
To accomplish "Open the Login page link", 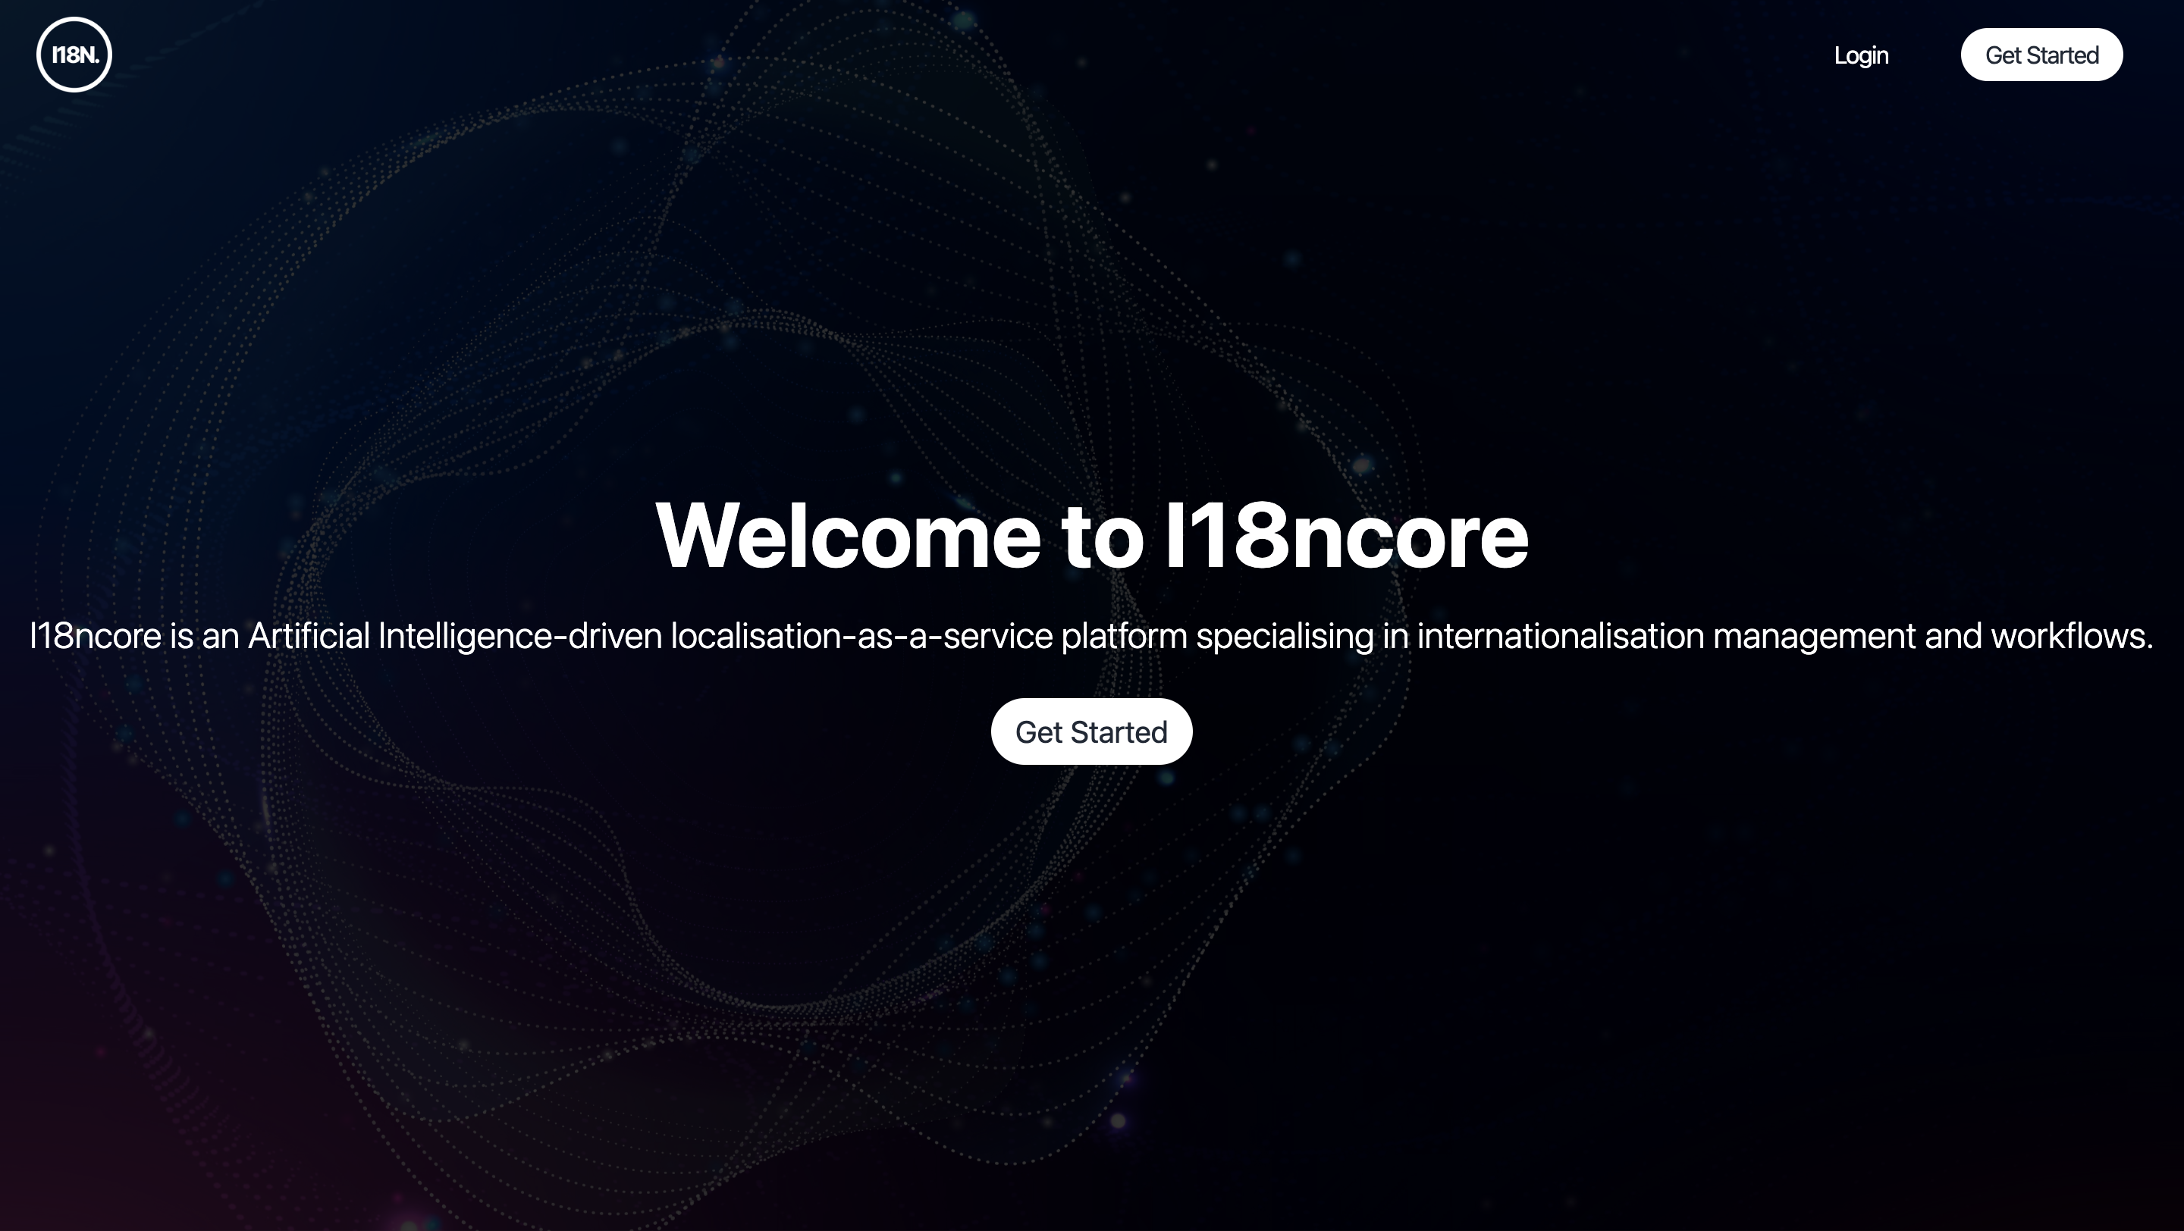I will click(x=1861, y=55).
